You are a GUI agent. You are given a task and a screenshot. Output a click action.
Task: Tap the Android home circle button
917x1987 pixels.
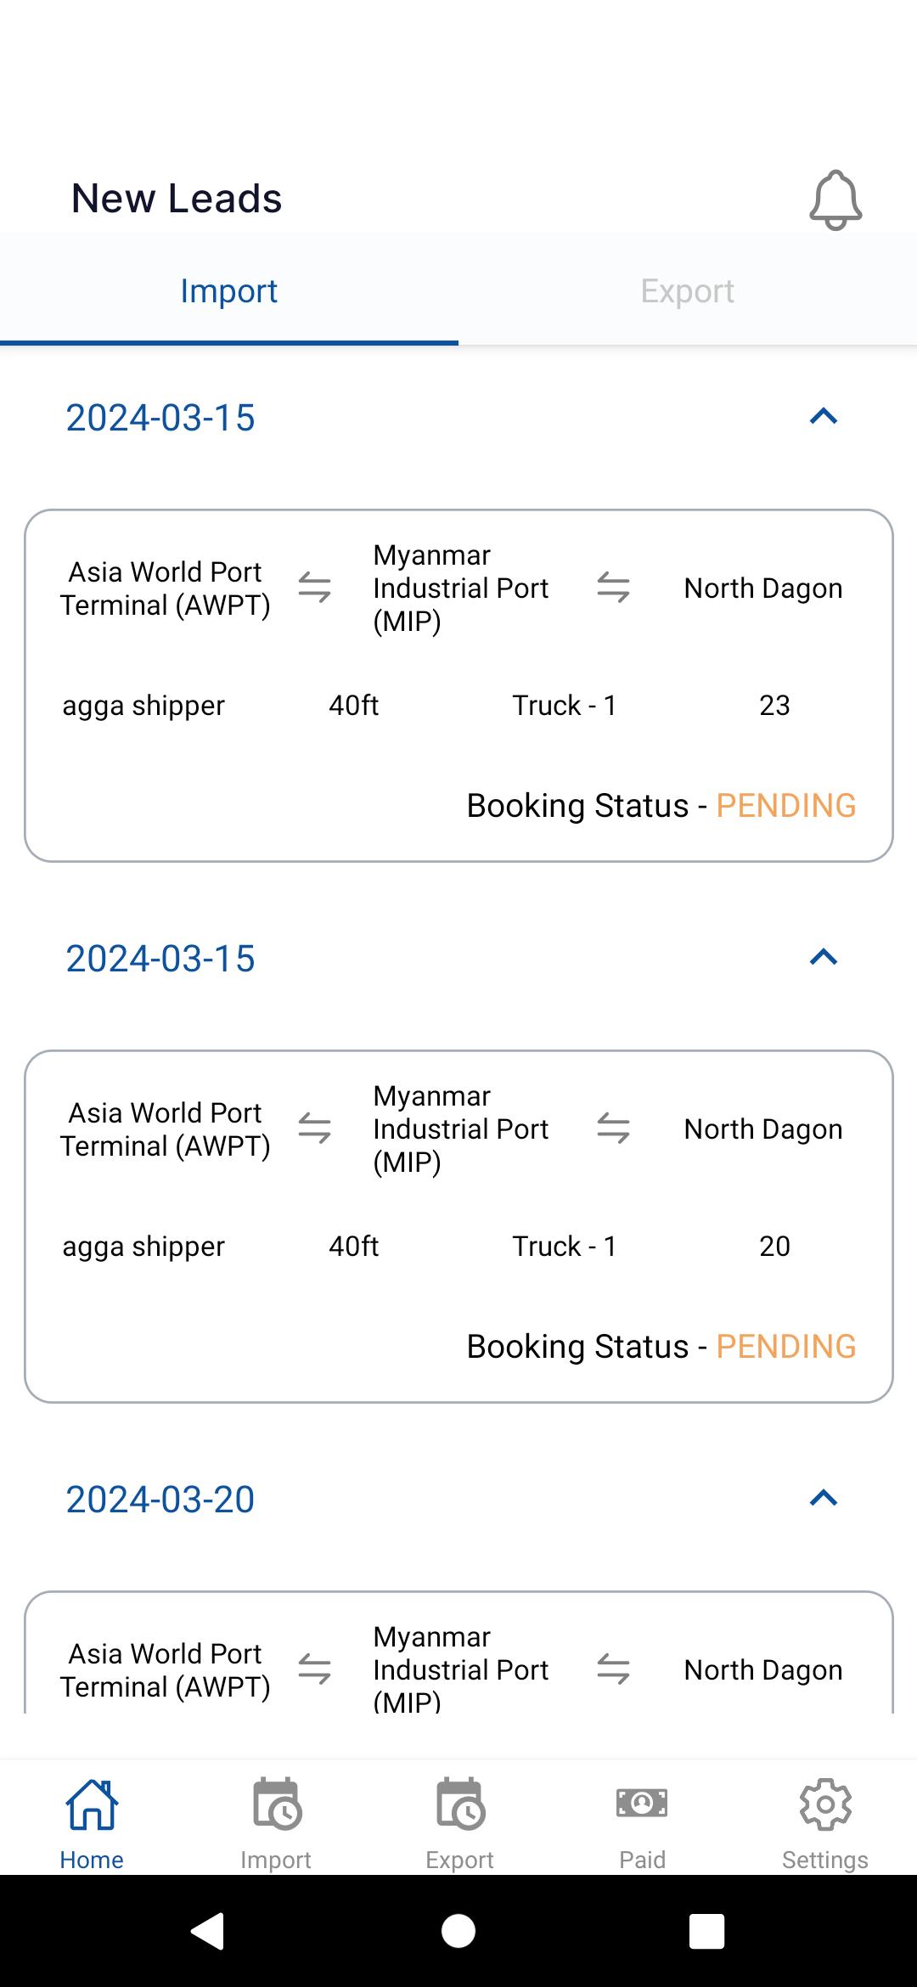(x=458, y=1931)
